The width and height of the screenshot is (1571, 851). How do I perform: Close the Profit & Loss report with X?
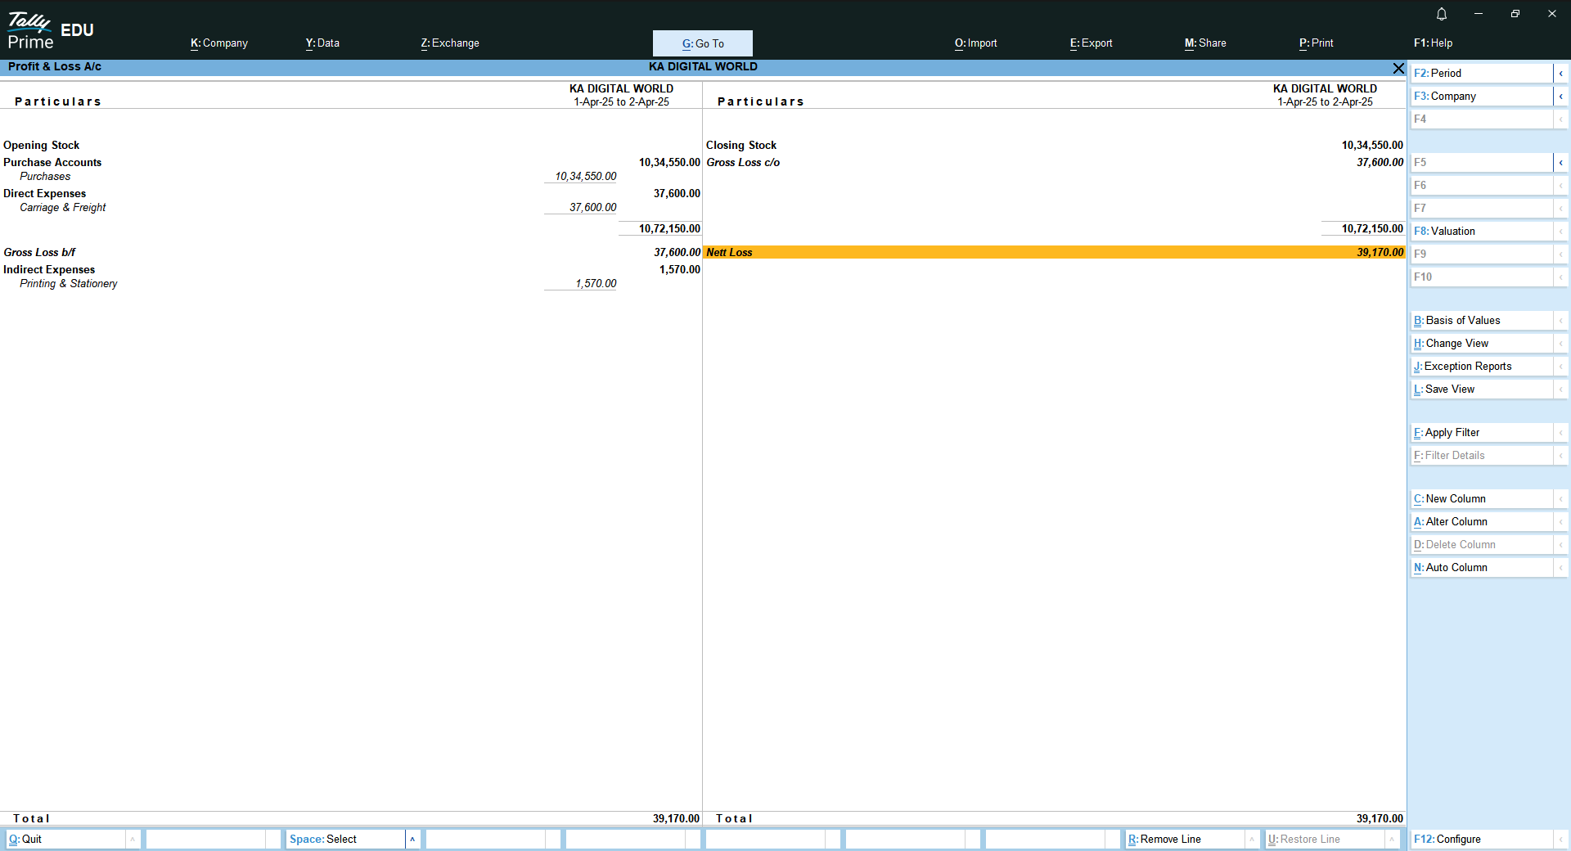coord(1398,68)
